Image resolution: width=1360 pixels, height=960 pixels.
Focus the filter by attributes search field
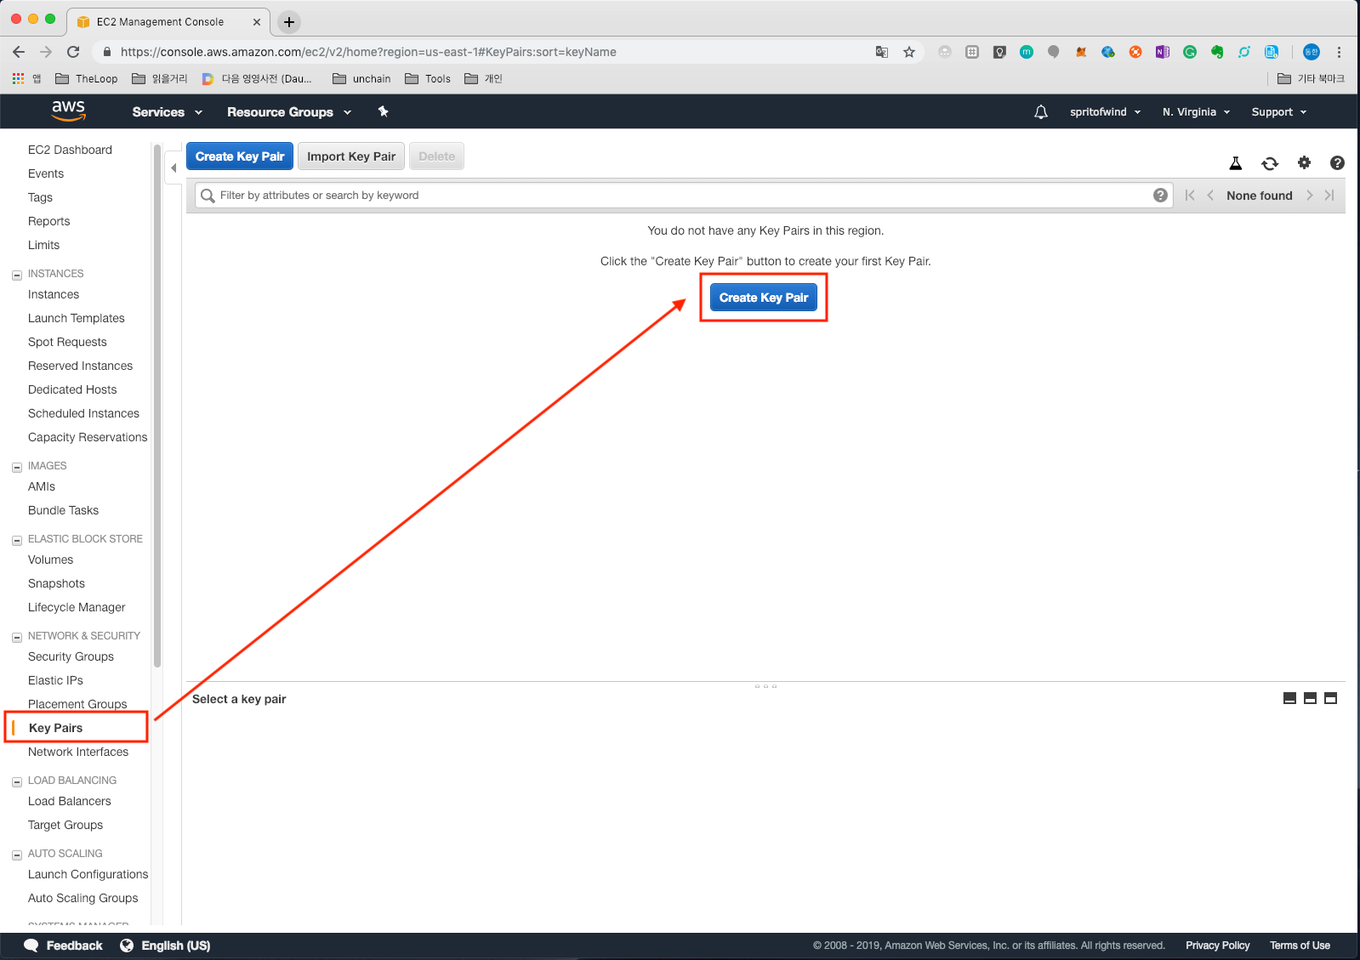coord(685,196)
